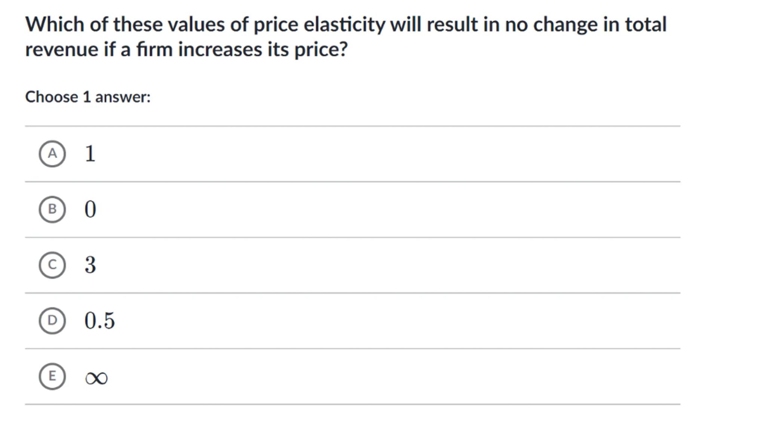Click the question's first line of text

tap(346, 25)
